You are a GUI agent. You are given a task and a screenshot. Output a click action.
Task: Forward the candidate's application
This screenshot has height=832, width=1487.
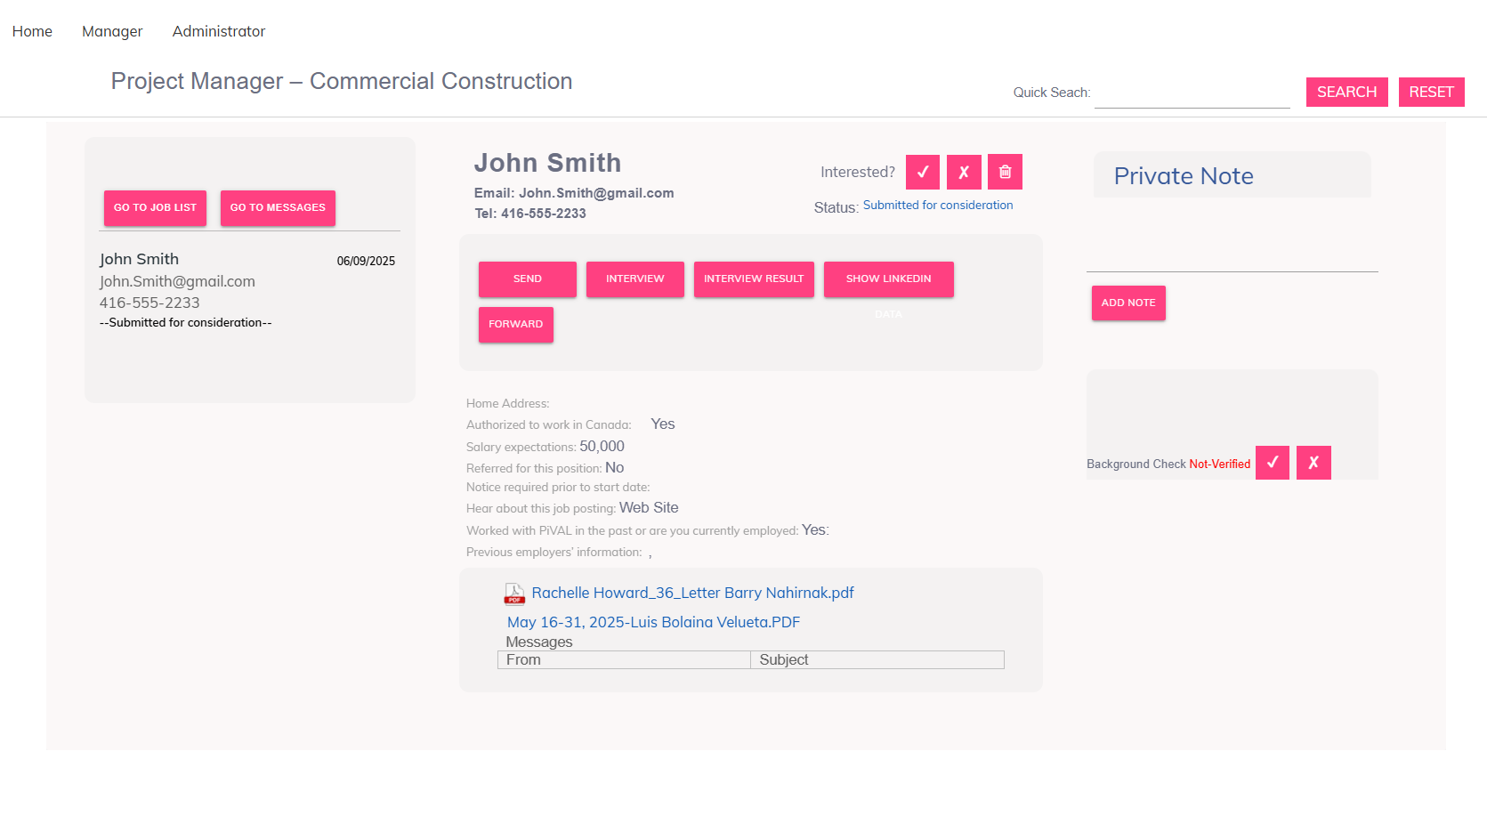515,324
